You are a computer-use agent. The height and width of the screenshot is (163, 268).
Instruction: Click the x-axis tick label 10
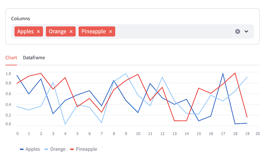click(x=138, y=133)
